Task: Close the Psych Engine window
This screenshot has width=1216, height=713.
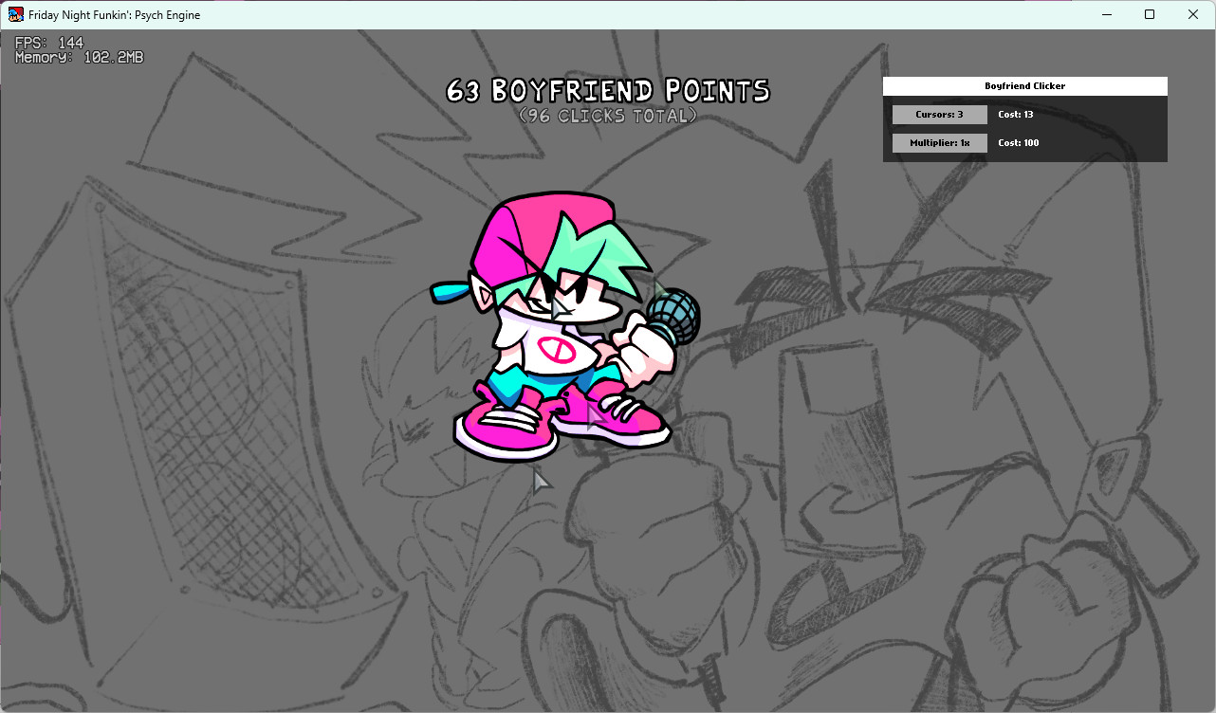Action: (x=1193, y=15)
